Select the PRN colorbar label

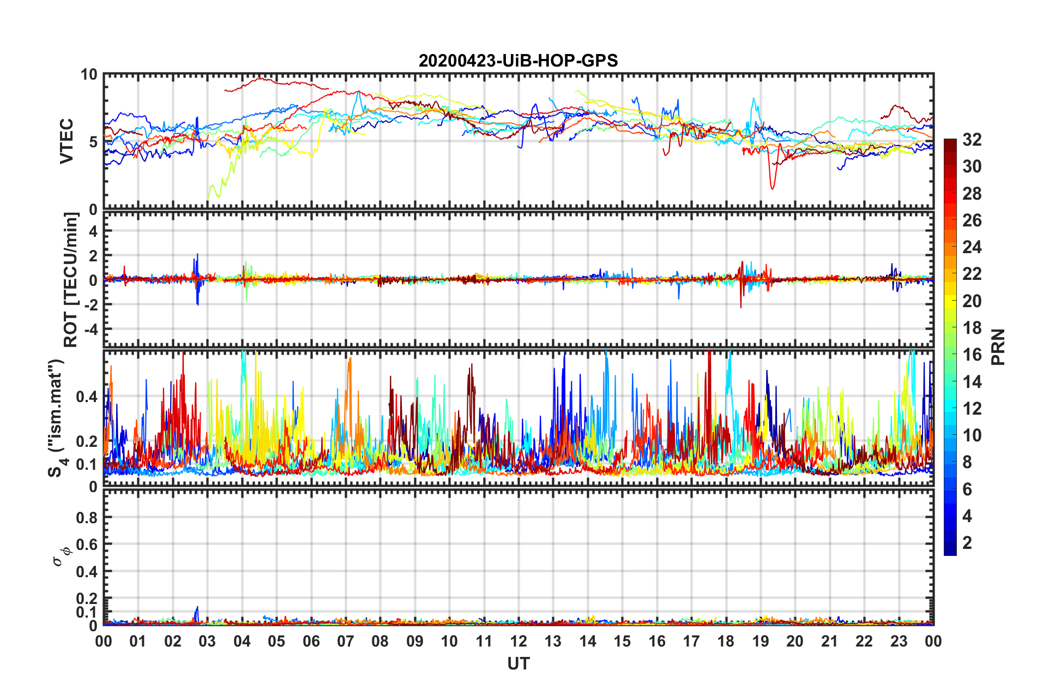click(x=998, y=347)
